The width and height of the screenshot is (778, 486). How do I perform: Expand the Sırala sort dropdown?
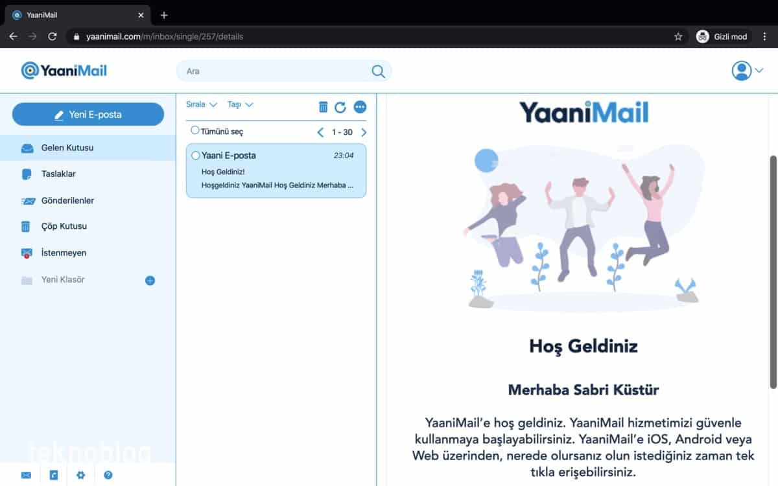(202, 104)
